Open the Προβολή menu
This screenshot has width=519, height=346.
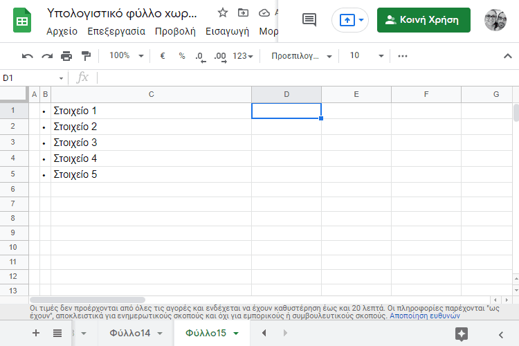click(175, 31)
